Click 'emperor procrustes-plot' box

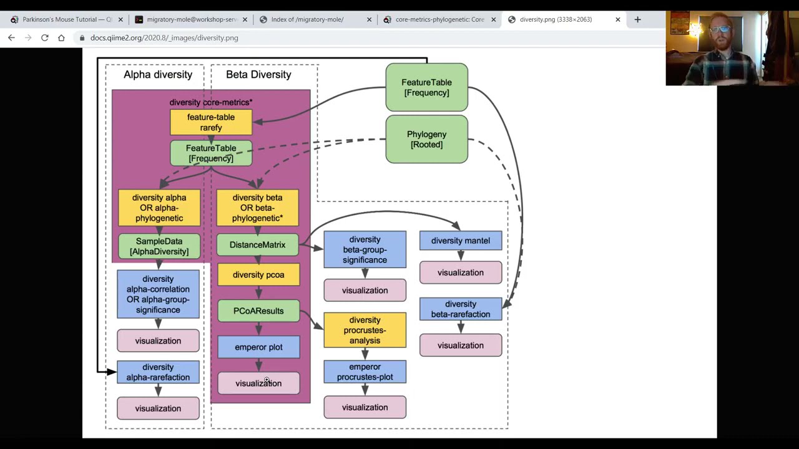(x=365, y=372)
